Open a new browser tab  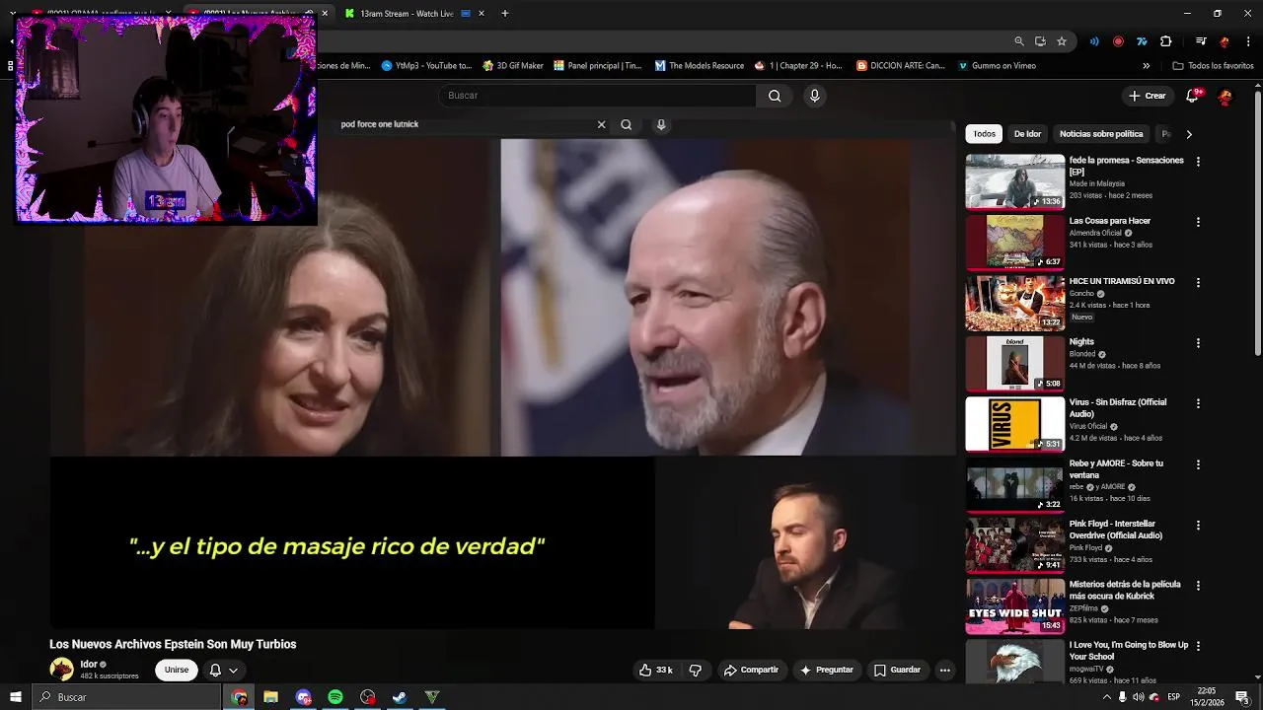click(x=505, y=14)
